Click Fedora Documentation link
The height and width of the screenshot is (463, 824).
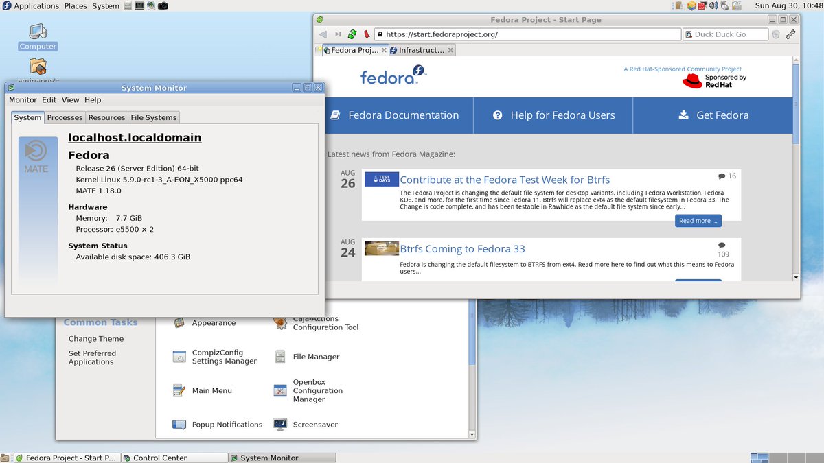pyautogui.click(x=394, y=115)
